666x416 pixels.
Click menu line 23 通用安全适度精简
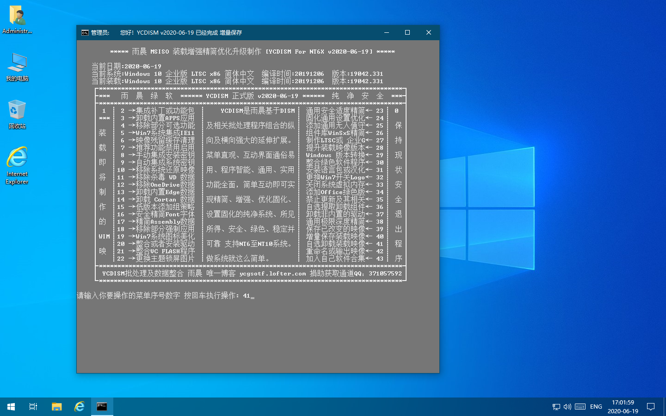pos(345,111)
